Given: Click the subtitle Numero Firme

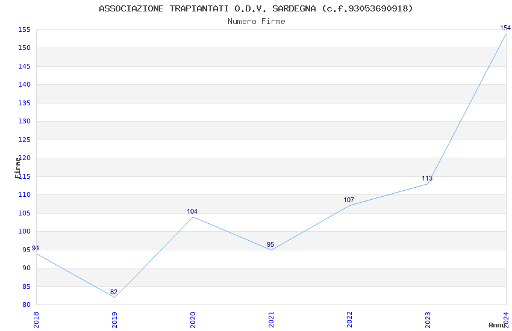Looking at the screenshot, I should click(x=257, y=22).
